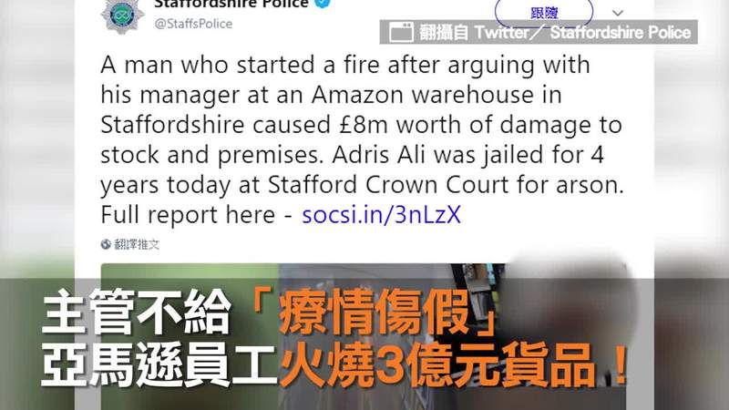This screenshot has height=410, width=729.
Task: Open the Staffordshire Police badge avatar
Action: [x=122, y=15]
